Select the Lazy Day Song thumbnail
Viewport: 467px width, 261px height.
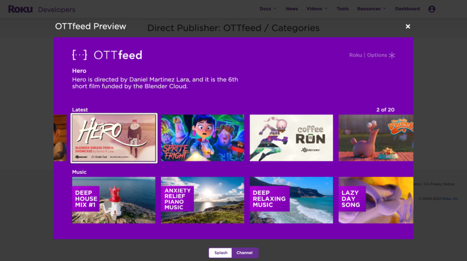(x=376, y=200)
